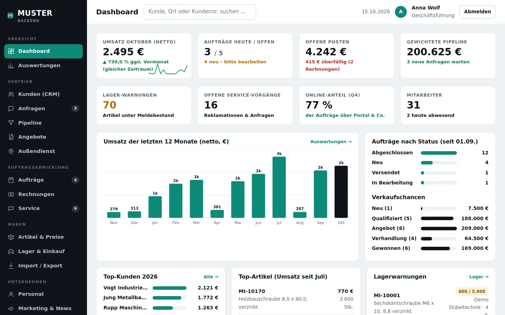Viewport: 505px width, 315px height.
Task: Click the '3 neue Anfragen warten' text
Action: pos(438,62)
